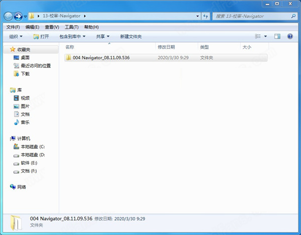
Task: Click the 视频 film icon
Action: point(17,98)
